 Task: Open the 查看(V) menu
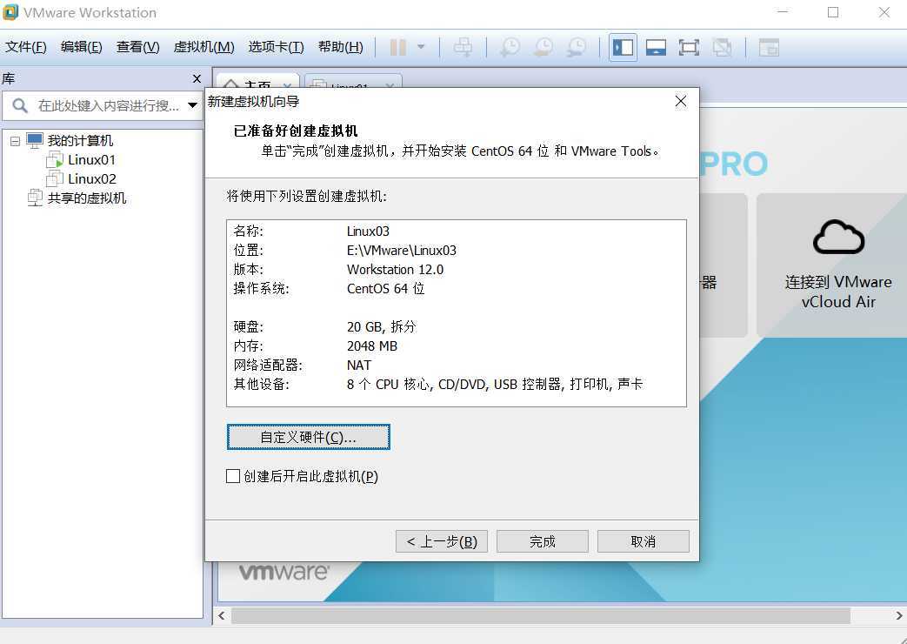(137, 47)
